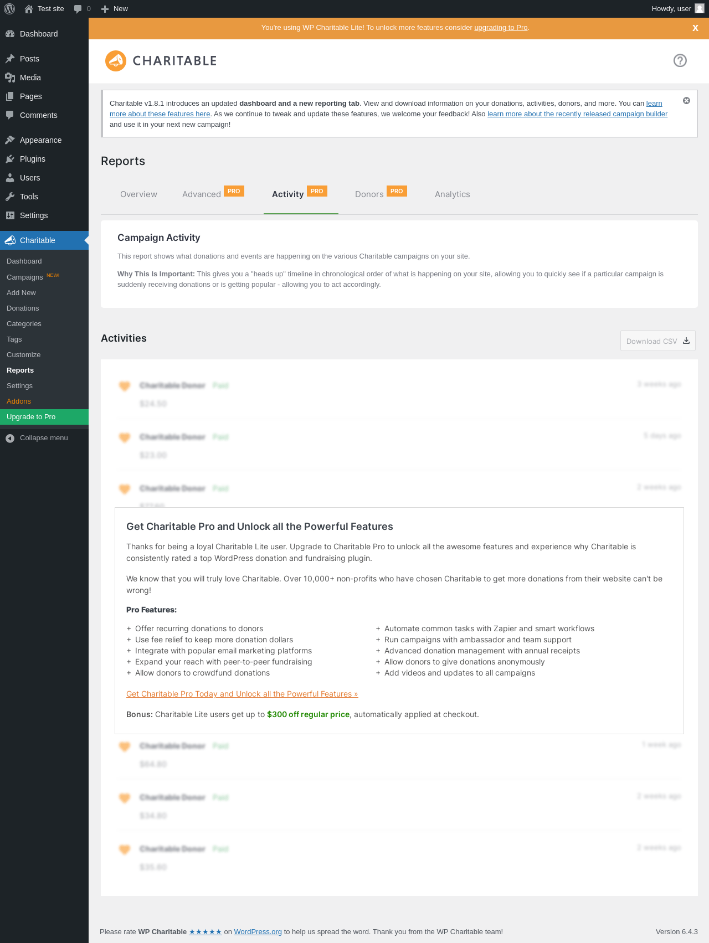This screenshot has height=943, width=709.
Task: Click the Charitable menu megaphone icon
Action: (10, 240)
